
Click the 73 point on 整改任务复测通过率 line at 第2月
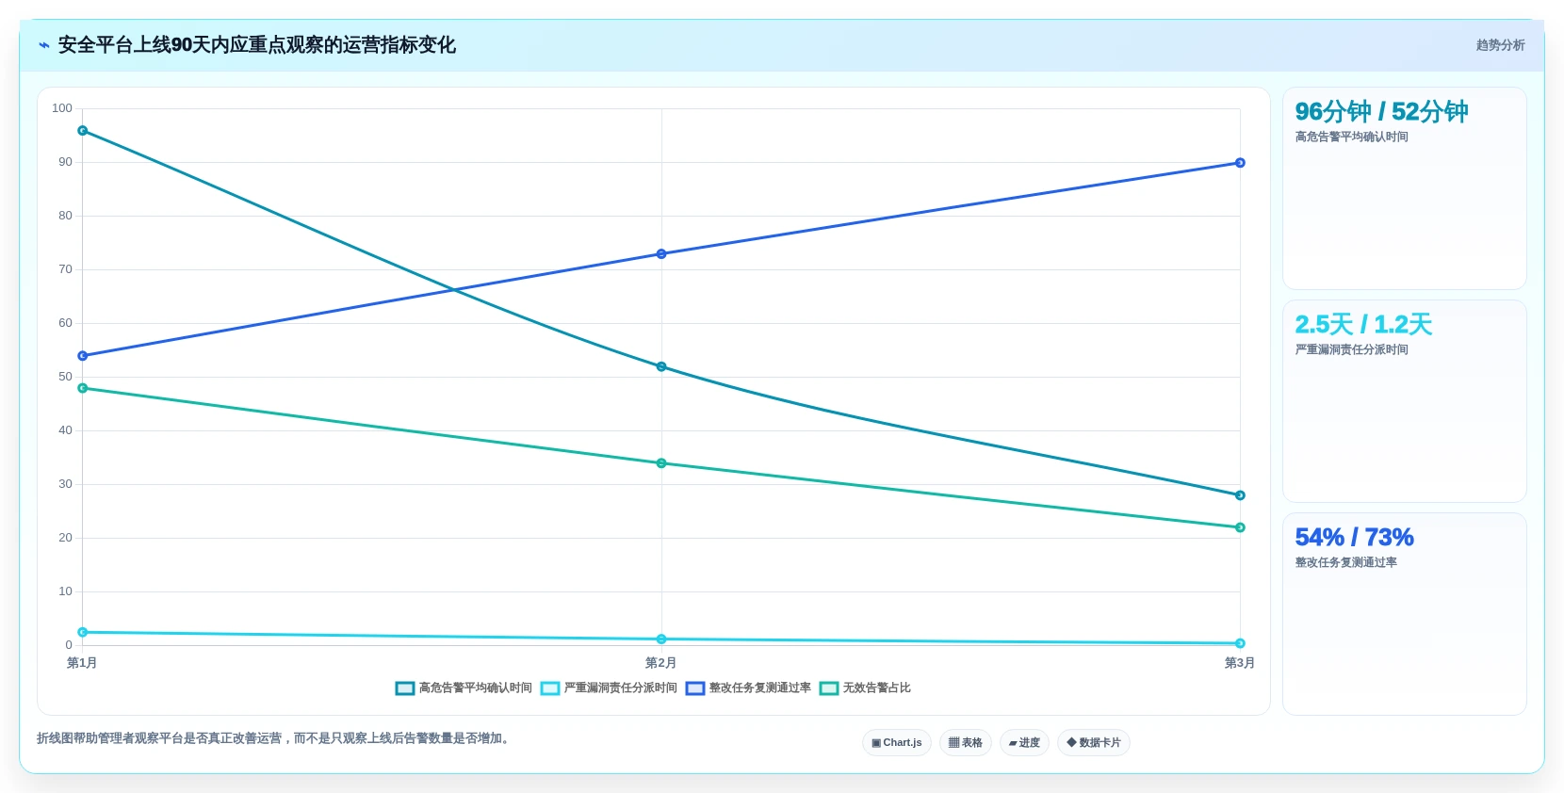click(x=661, y=254)
